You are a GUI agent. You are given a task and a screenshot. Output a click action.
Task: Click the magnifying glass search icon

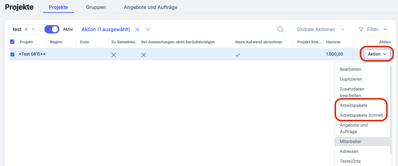click(280, 29)
